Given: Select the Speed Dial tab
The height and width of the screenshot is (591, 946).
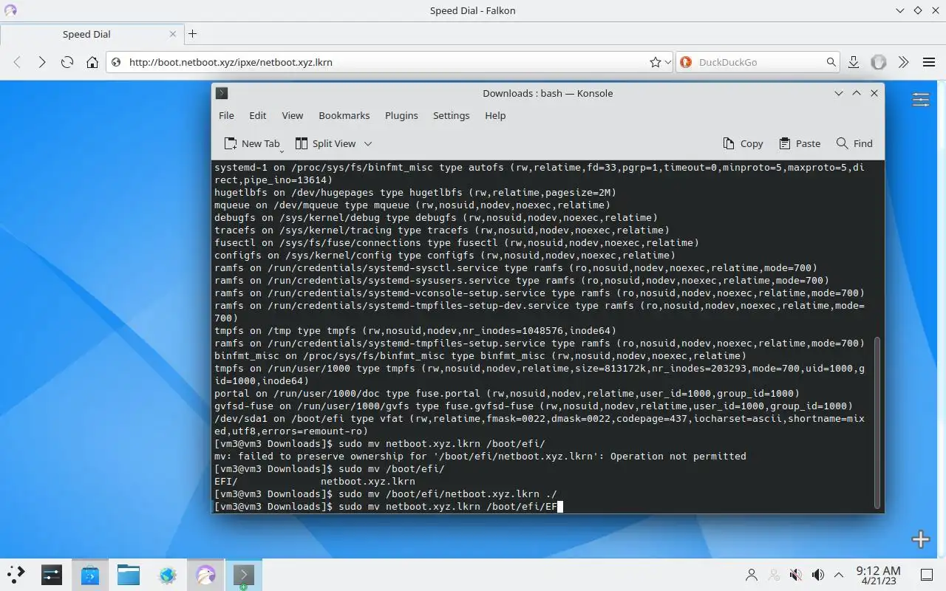Looking at the screenshot, I should click(x=86, y=34).
